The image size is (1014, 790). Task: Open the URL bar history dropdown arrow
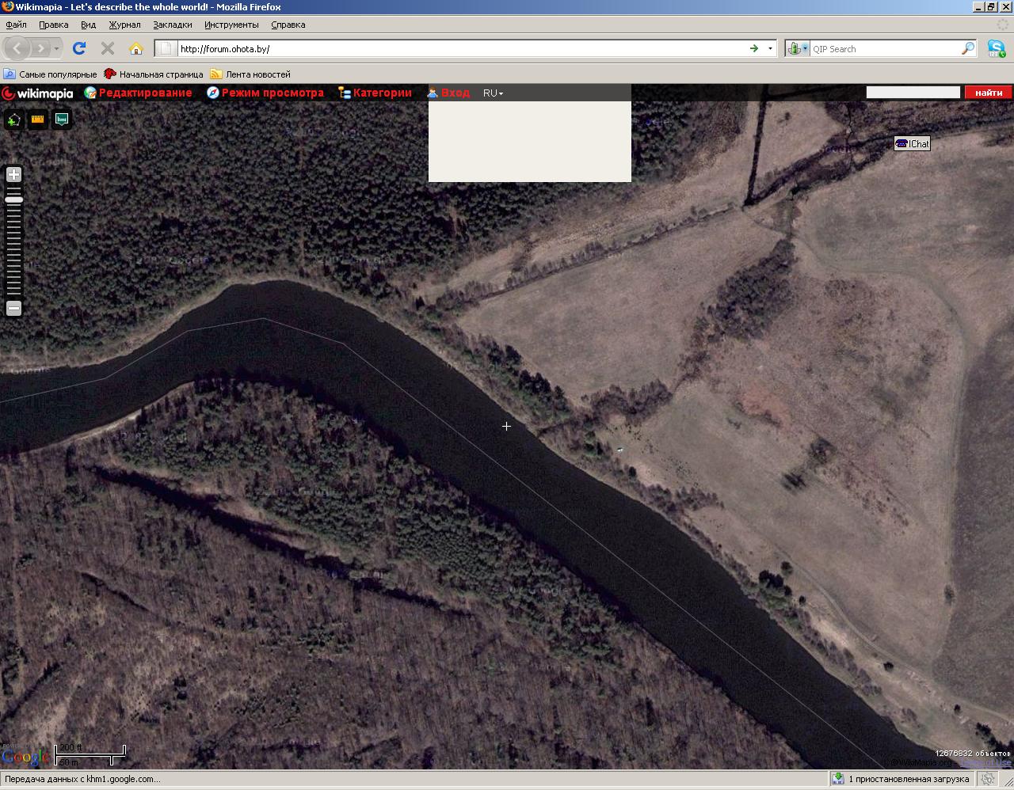770,48
